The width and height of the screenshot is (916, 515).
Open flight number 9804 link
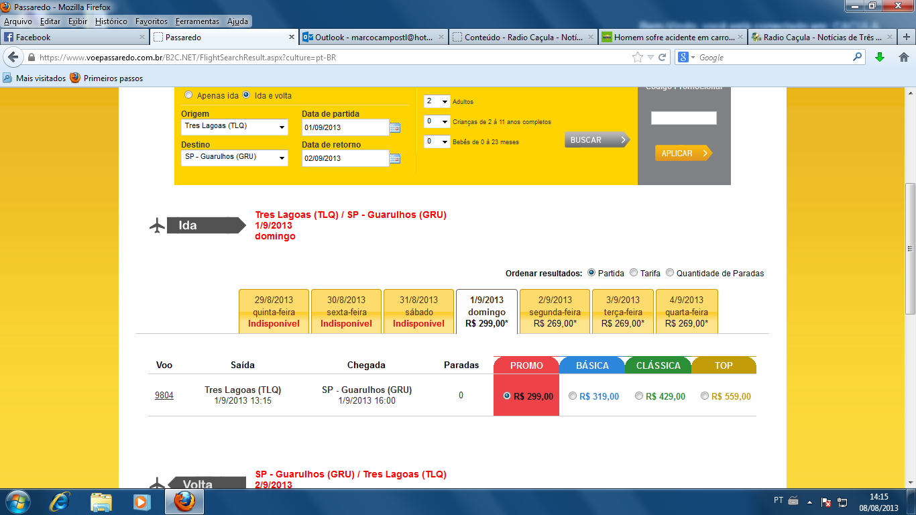pyautogui.click(x=164, y=396)
